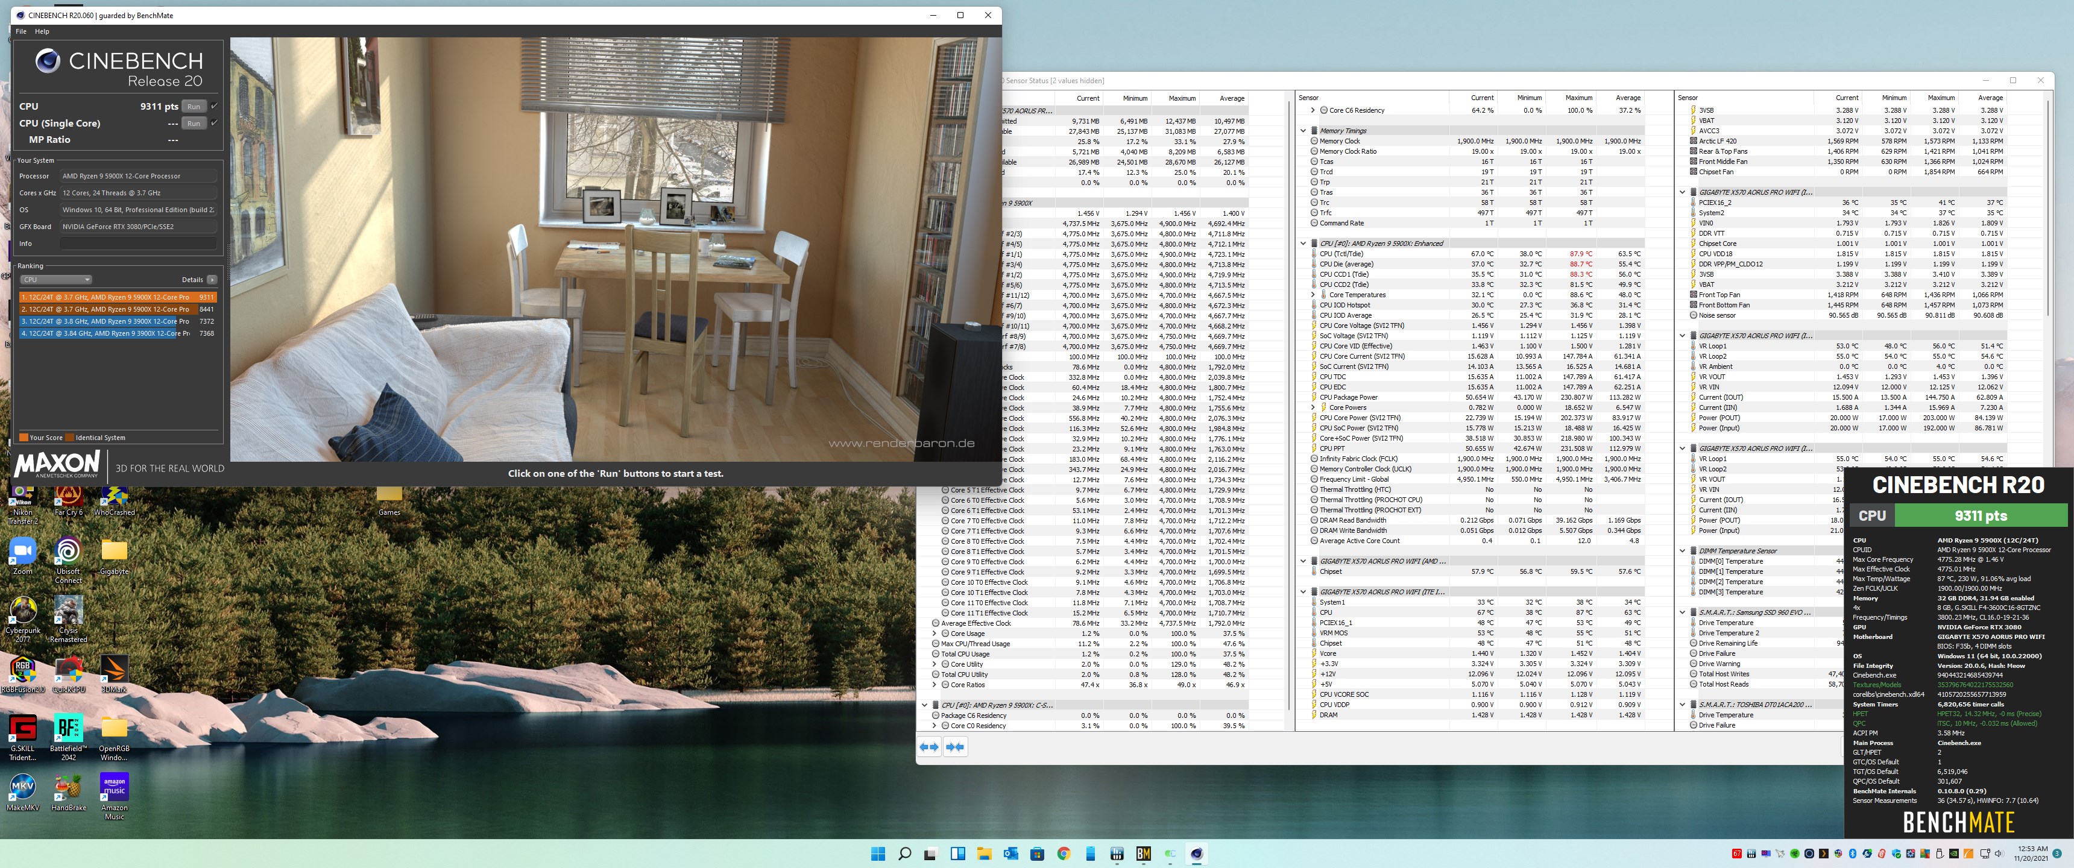Select the second ranking entry scoring 8441
Image resolution: width=2074 pixels, height=868 pixels.
coord(118,309)
